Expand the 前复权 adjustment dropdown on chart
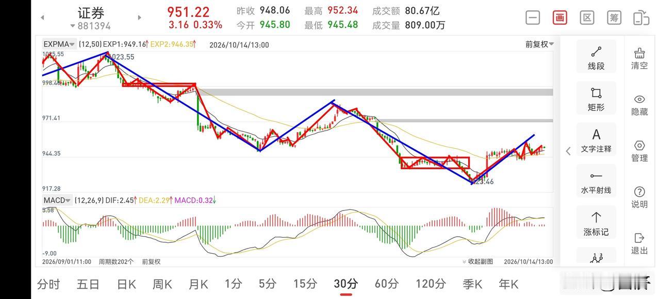 (540, 44)
